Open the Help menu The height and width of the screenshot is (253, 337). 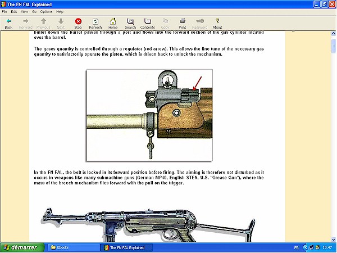pos(60,12)
